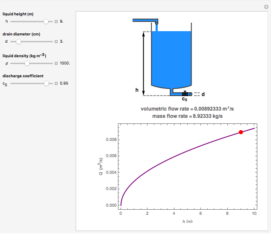Click the discharge coefficient slider handle
This screenshot has height=234, width=271.
click(46, 84)
